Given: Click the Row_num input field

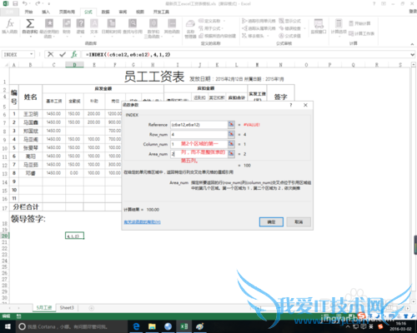Looking at the screenshot, I should [198, 134].
